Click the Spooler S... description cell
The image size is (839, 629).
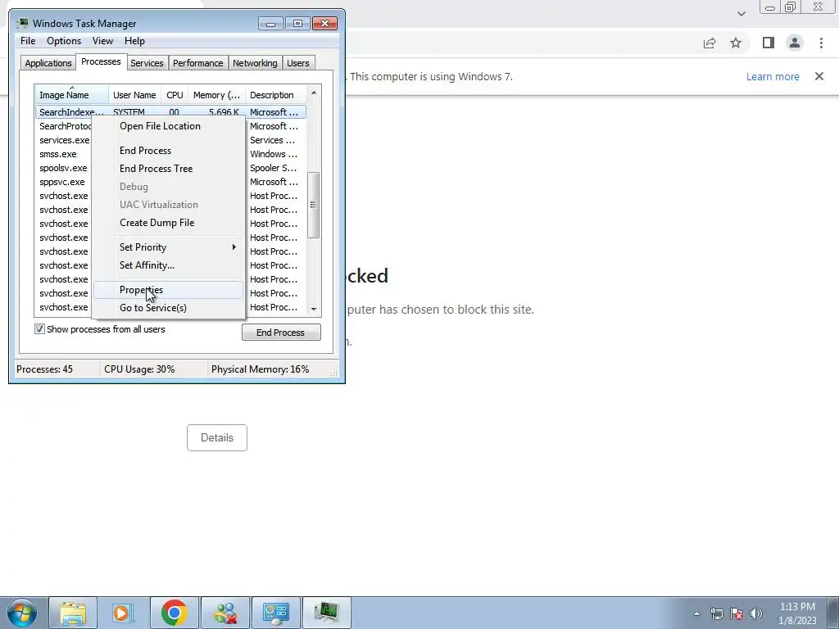click(x=274, y=168)
